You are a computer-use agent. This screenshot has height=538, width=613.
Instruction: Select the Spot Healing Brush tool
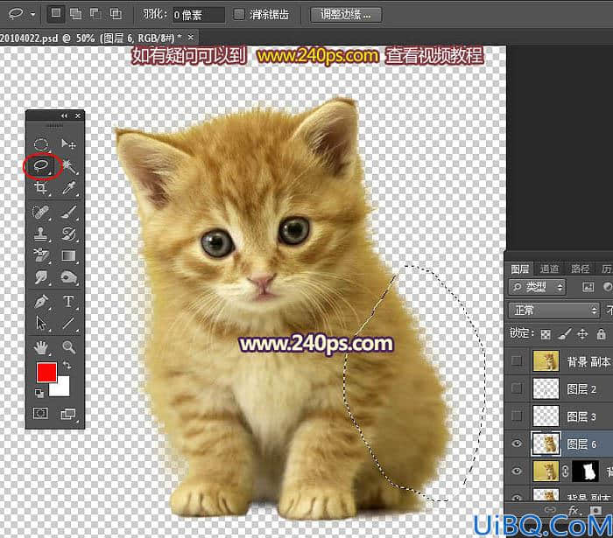40,213
